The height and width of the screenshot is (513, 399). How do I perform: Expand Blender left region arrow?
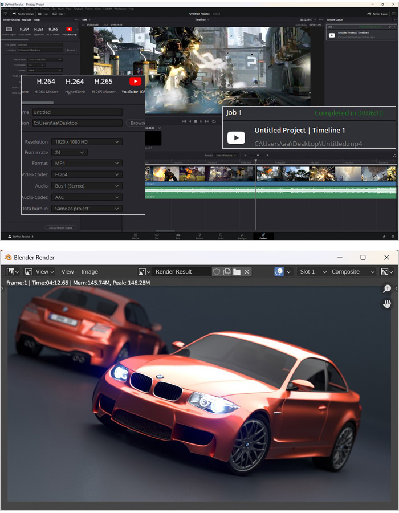(2, 288)
